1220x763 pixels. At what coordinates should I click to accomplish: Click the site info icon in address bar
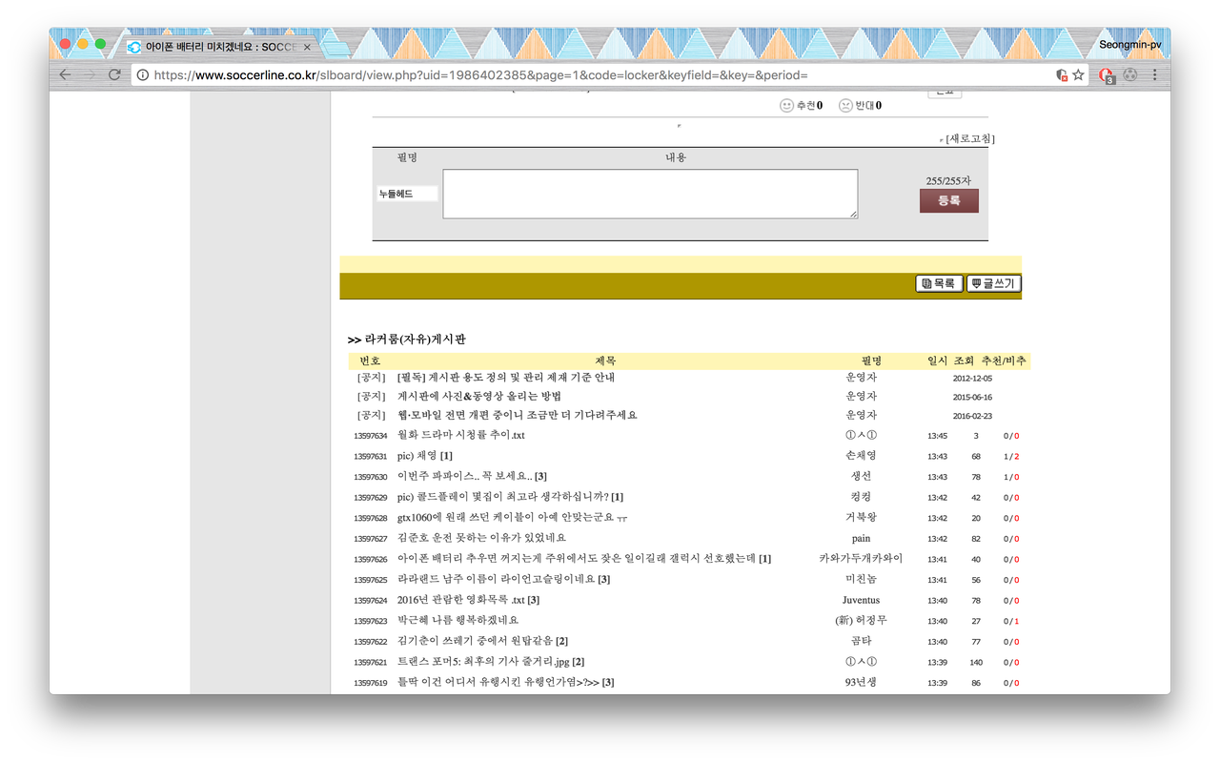142,74
